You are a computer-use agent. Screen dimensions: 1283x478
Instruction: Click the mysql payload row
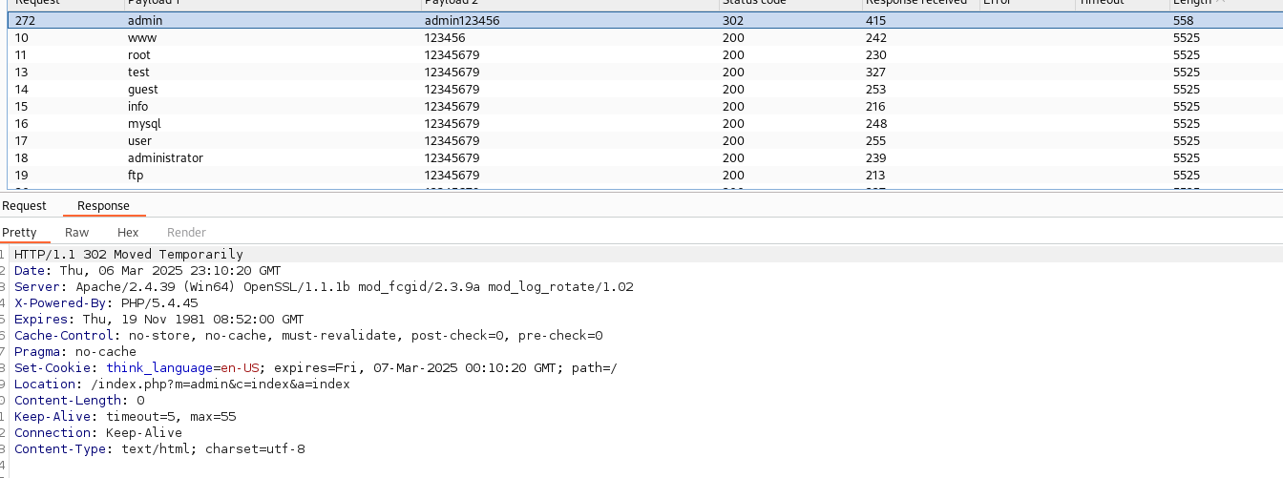(x=144, y=124)
